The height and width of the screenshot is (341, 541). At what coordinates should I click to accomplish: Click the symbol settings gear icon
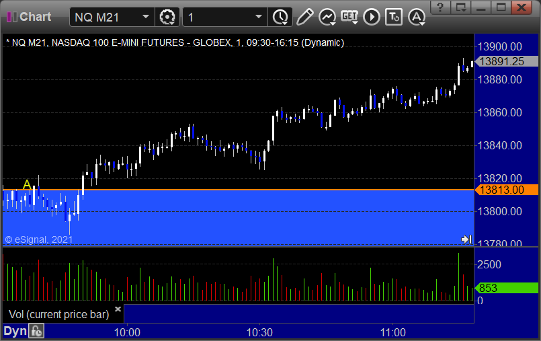(x=167, y=17)
